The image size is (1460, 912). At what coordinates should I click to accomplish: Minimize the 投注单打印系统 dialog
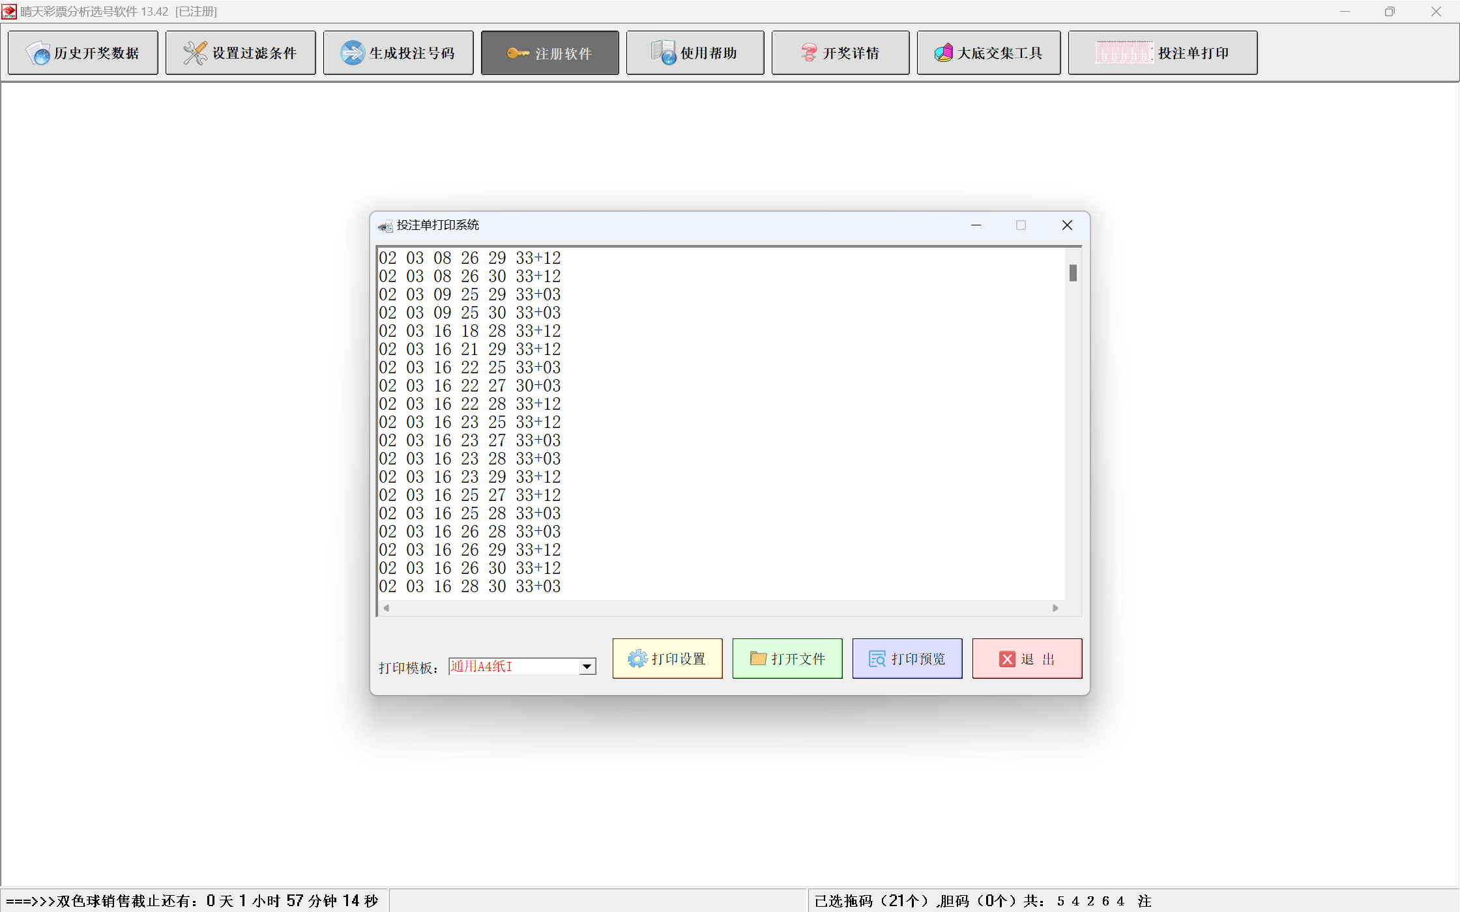(x=976, y=225)
